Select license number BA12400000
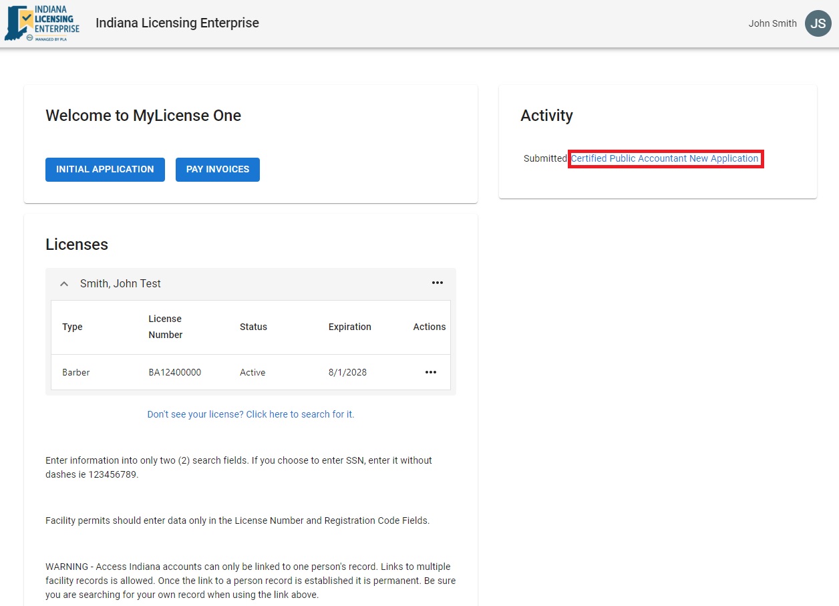This screenshot has height=606, width=839. 174,373
